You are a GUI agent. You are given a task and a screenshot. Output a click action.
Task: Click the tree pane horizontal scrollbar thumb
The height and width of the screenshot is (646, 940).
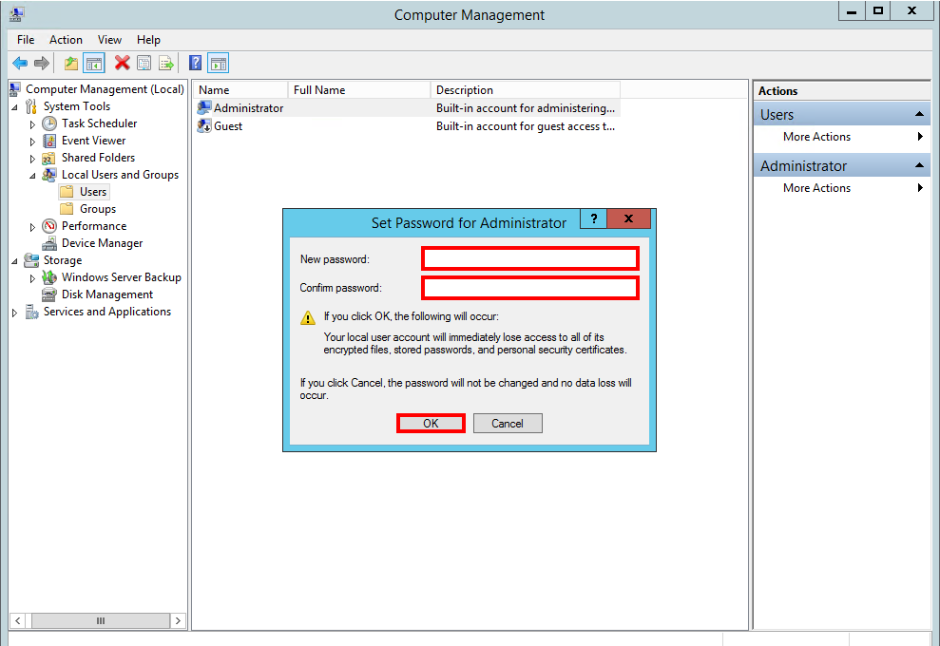coord(101,621)
